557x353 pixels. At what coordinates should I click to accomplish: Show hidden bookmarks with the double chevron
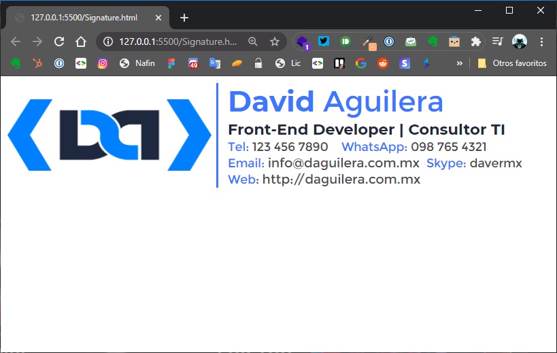[459, 63]
